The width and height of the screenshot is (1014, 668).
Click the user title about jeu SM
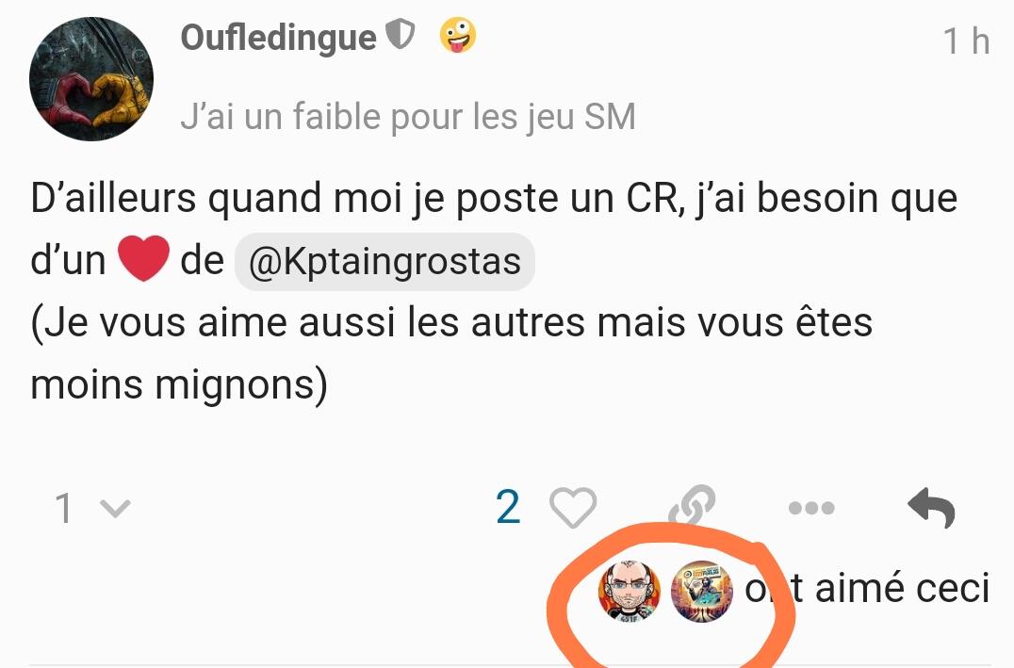tap(408, 118)
